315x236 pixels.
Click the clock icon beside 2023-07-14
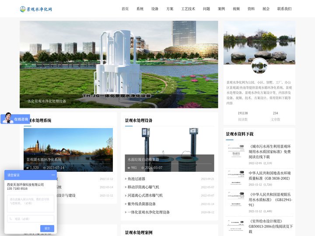(44, 168)
